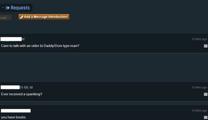Click the arrow icon beside Requests
Image resolution: width=208 pixels, height=120 pixels.
point(8,8)
